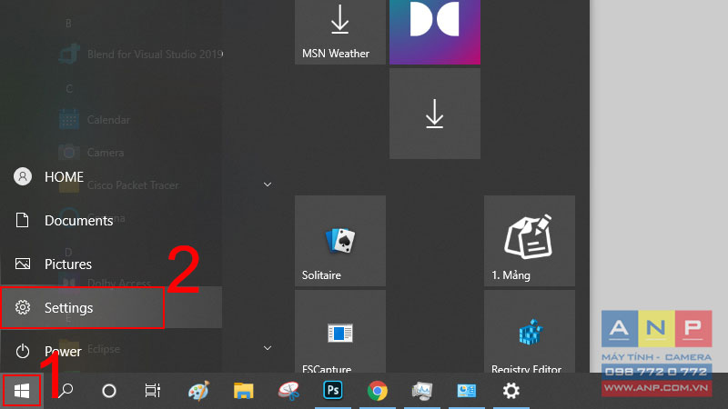Click the Windows Start button
Viewport: 728px width, 409px height.
pyautogui.click(x=21, y=391)
